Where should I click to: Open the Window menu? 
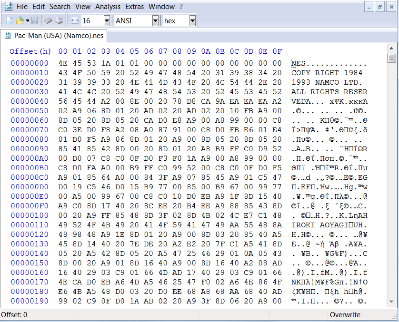click(161, 7)
